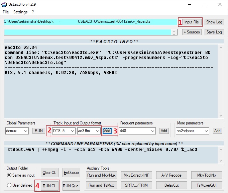Image resolution: width=228 pixels, height=193 pixels.
Task: Click A/V Recode tool button
Action: coord(172,175)
